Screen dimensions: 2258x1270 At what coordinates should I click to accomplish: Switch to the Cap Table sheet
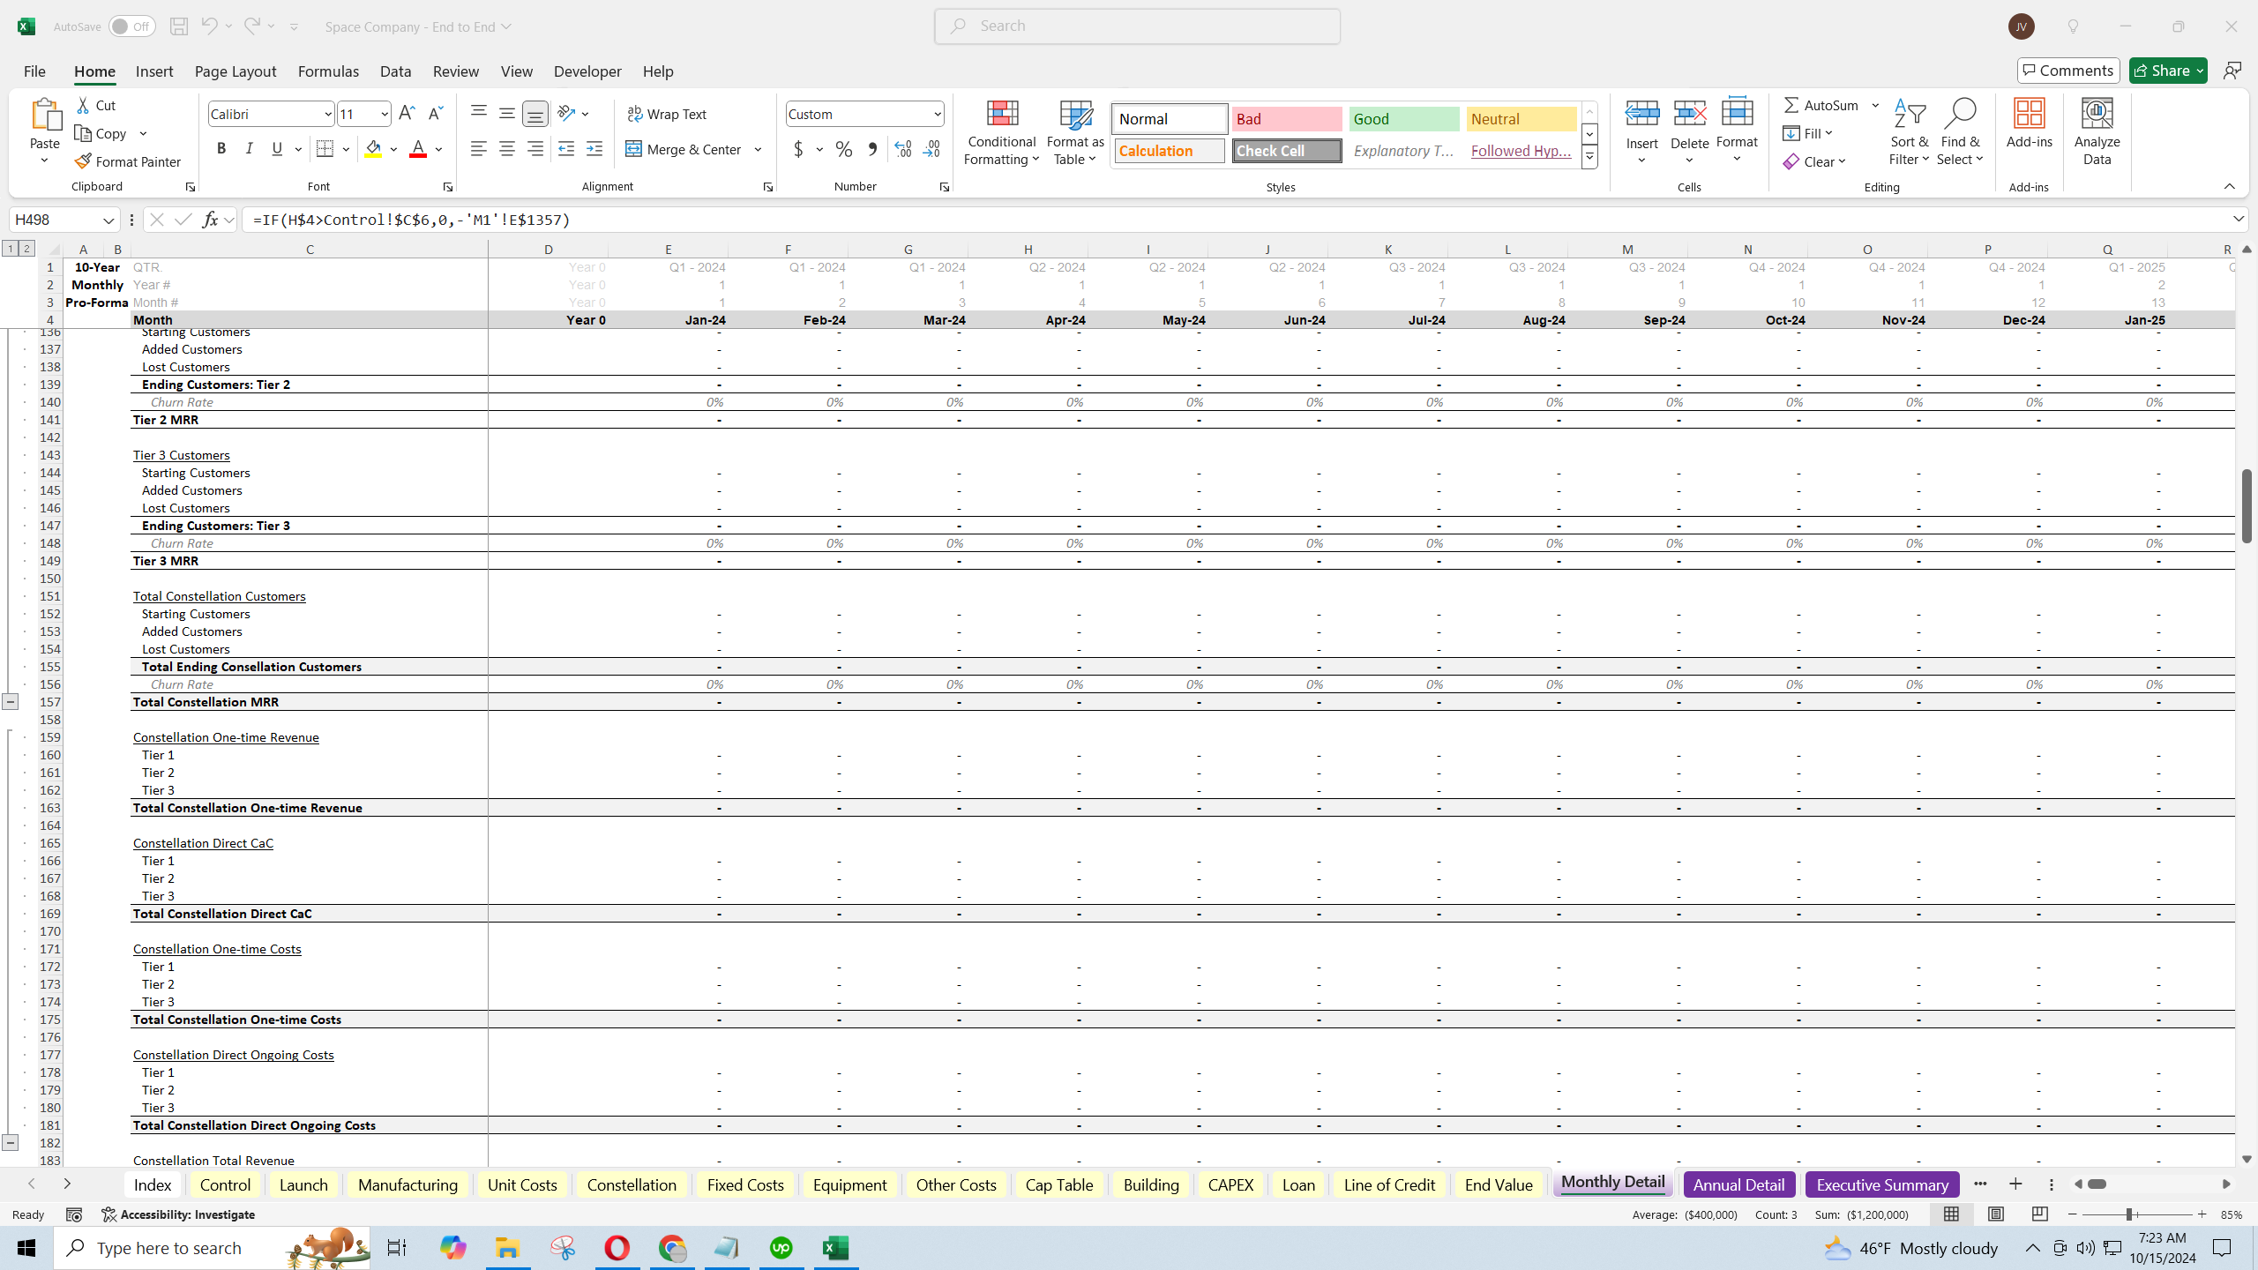pos(1059,1184)
